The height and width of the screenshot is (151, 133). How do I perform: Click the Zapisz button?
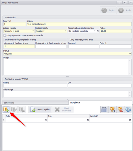(108, 10)
